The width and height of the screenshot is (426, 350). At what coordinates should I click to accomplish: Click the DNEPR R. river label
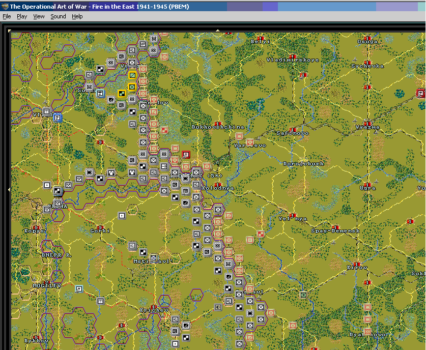coord(56,255)
